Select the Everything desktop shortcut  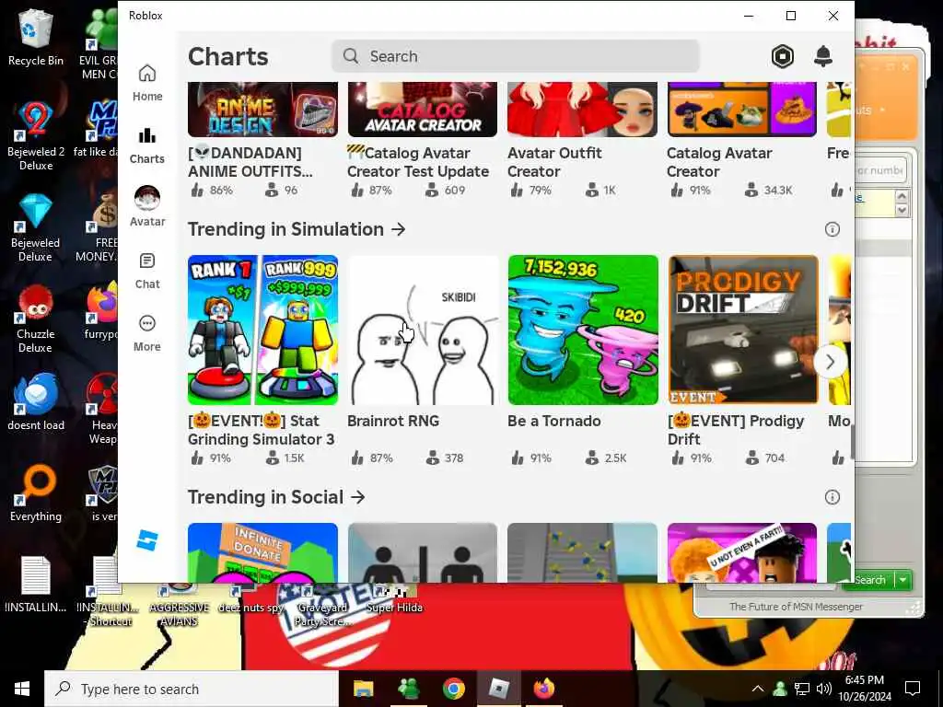(x=36, y=493)
